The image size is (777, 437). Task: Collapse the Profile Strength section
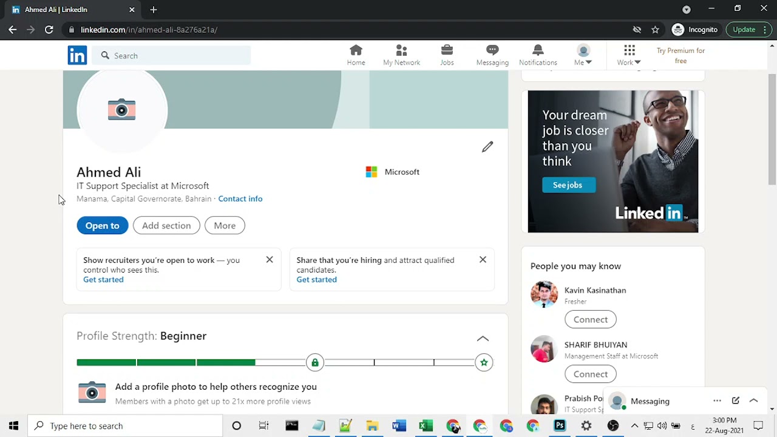point(483,338)
